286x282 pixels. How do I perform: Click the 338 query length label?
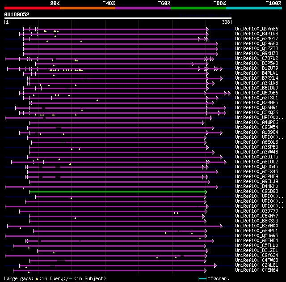point(226,22)
